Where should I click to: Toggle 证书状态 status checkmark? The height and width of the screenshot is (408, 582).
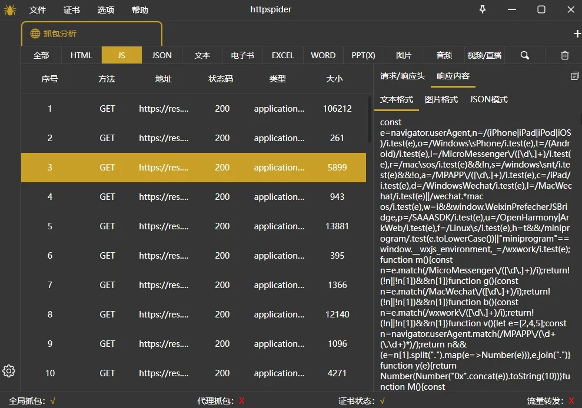pyautogui.click(x=383, y=401)
